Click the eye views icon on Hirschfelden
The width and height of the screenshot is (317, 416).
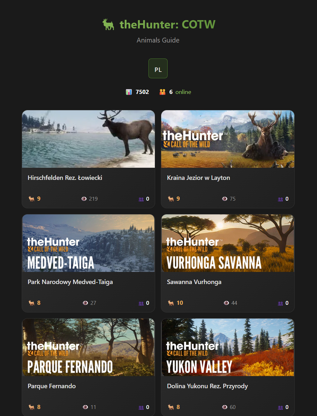[x=84, y=199]
